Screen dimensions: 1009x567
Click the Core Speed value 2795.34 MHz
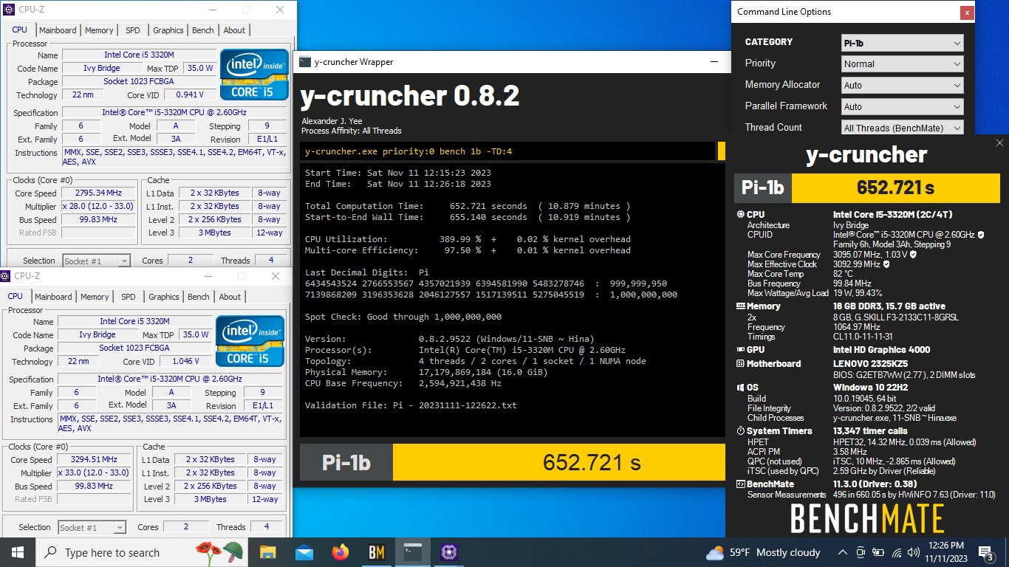pyautogui.click(x=99, y=193)
